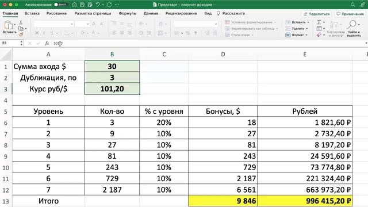Open the number format dropdown
Screen dimensions: 368x207
tap(216, 24)
